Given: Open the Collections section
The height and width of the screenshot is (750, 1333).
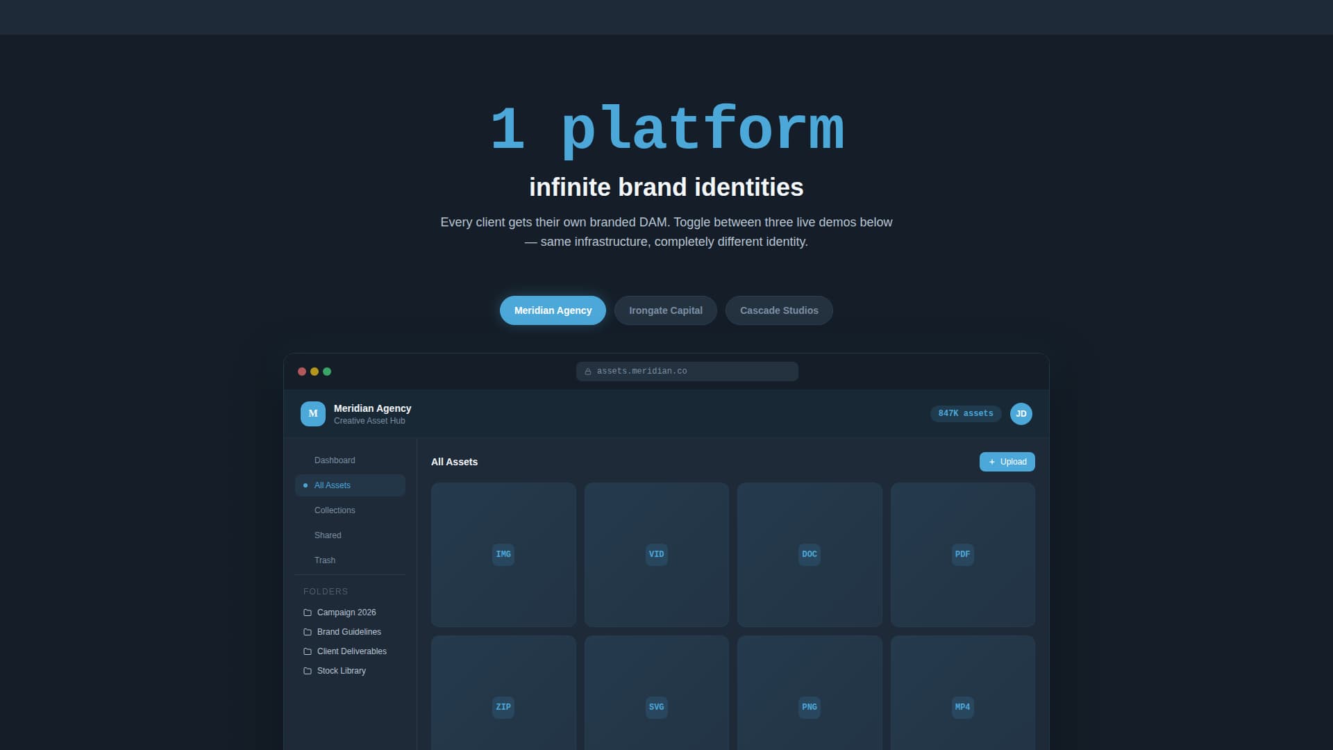Looking at the screenshot, I should (x=335, y=510).
